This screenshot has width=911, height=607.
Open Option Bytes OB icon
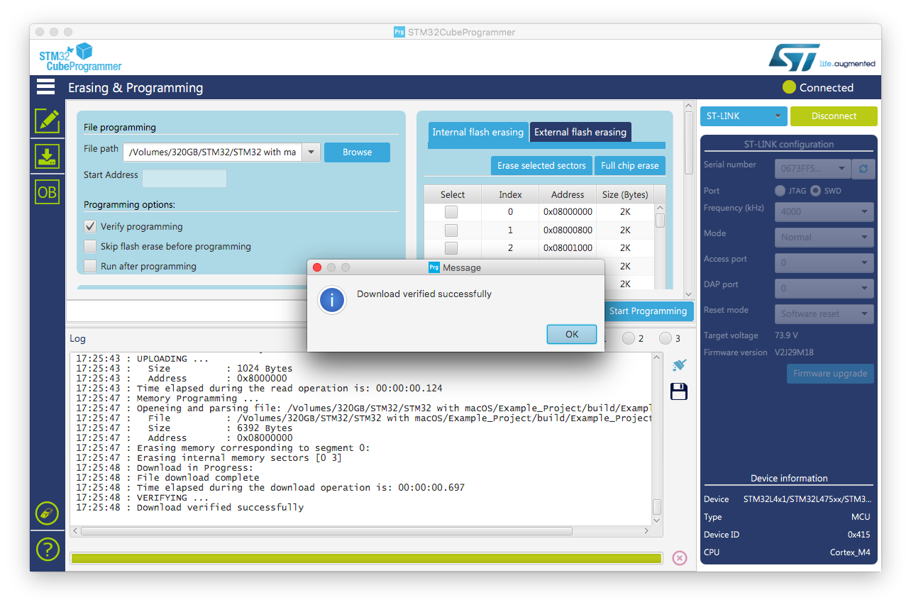[48, 192]
